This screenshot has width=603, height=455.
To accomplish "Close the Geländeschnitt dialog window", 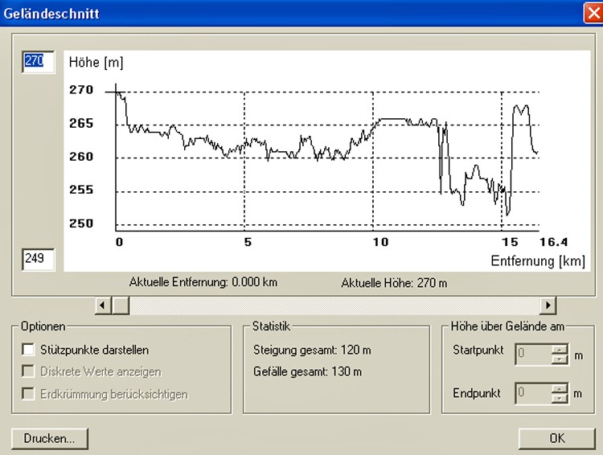I will click(593, 12).
